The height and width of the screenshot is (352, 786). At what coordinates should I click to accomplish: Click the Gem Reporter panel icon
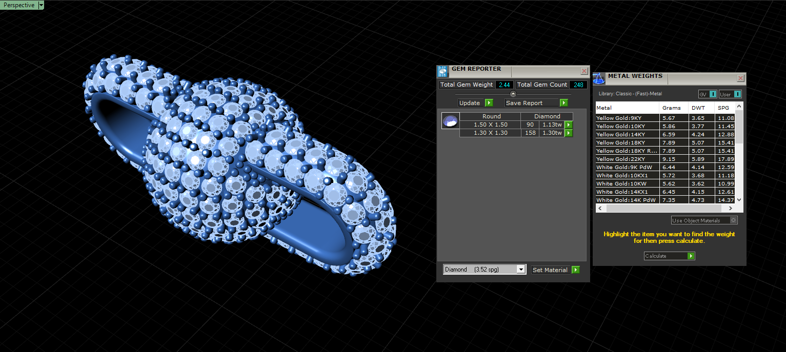pos(442,71)
